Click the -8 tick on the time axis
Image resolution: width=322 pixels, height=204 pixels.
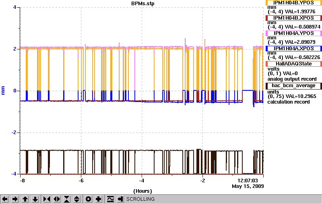(22, 181)
